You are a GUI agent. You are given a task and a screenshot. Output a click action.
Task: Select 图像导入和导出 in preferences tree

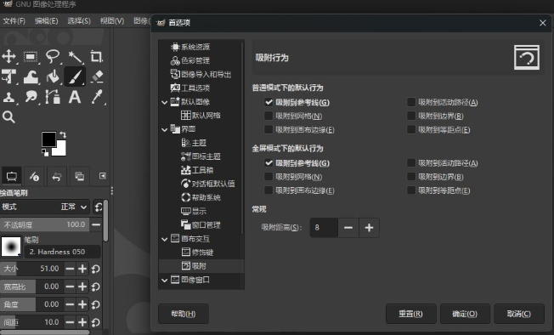tap(206, 75)
